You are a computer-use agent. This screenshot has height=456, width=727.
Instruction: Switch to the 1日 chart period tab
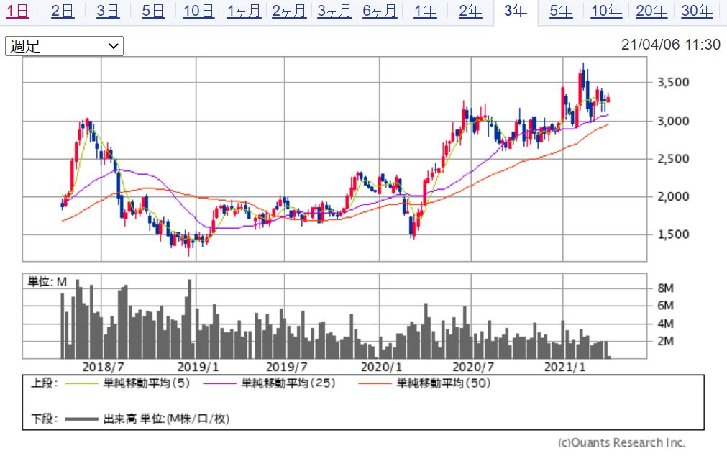17,11
